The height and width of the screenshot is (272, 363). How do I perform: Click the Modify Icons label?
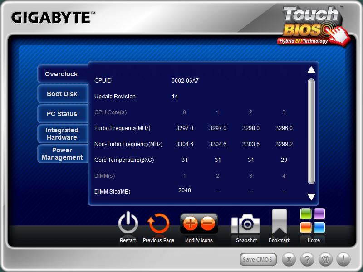pyautogui.click(x=199, y=240)
